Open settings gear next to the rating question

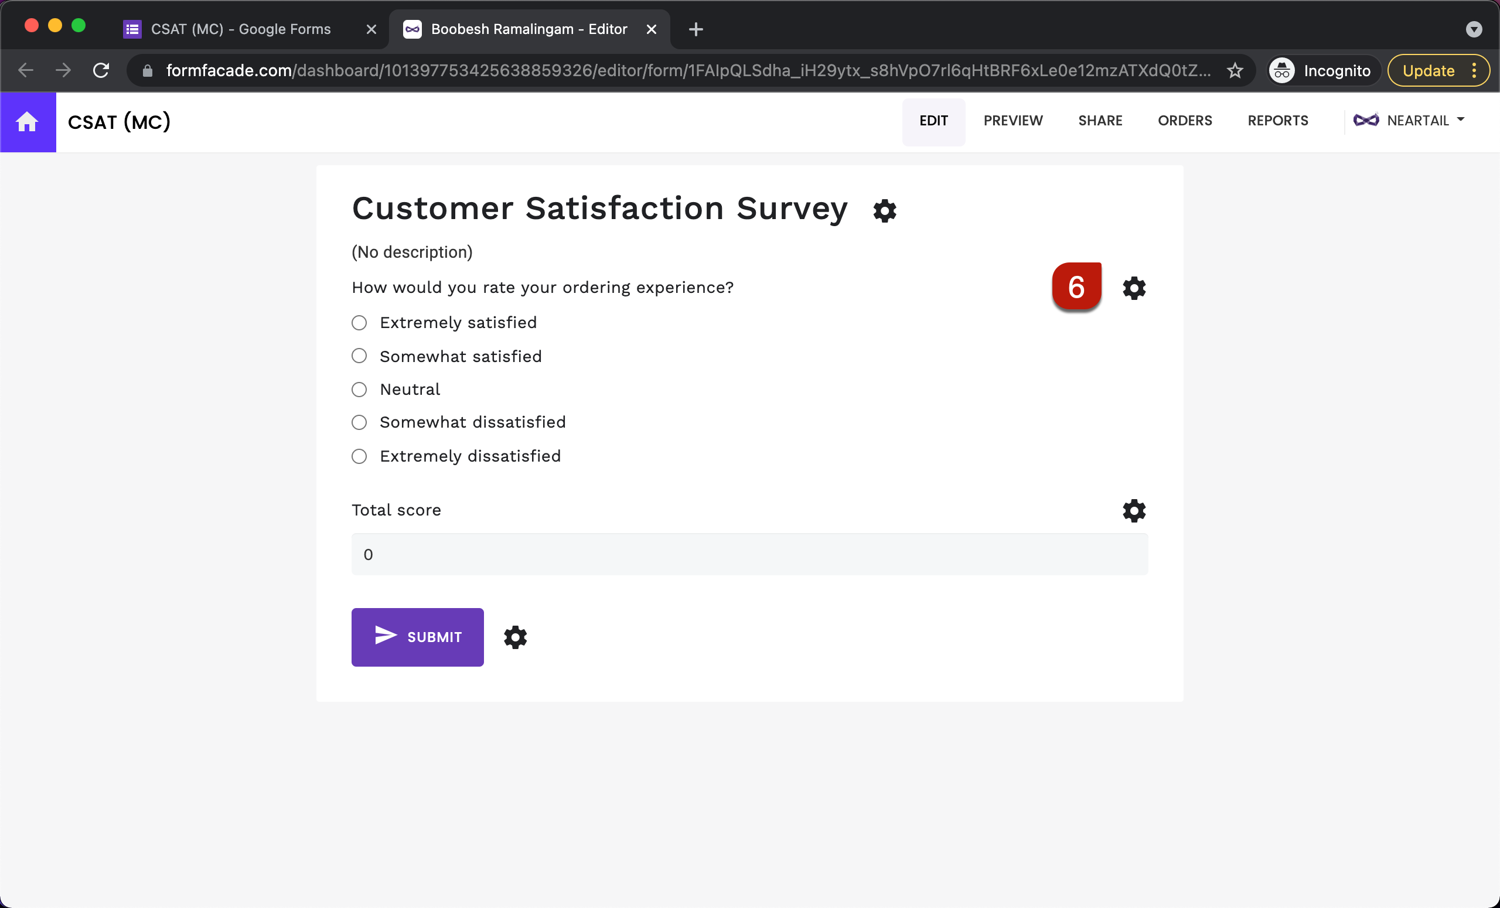[x=1134, y=288]
